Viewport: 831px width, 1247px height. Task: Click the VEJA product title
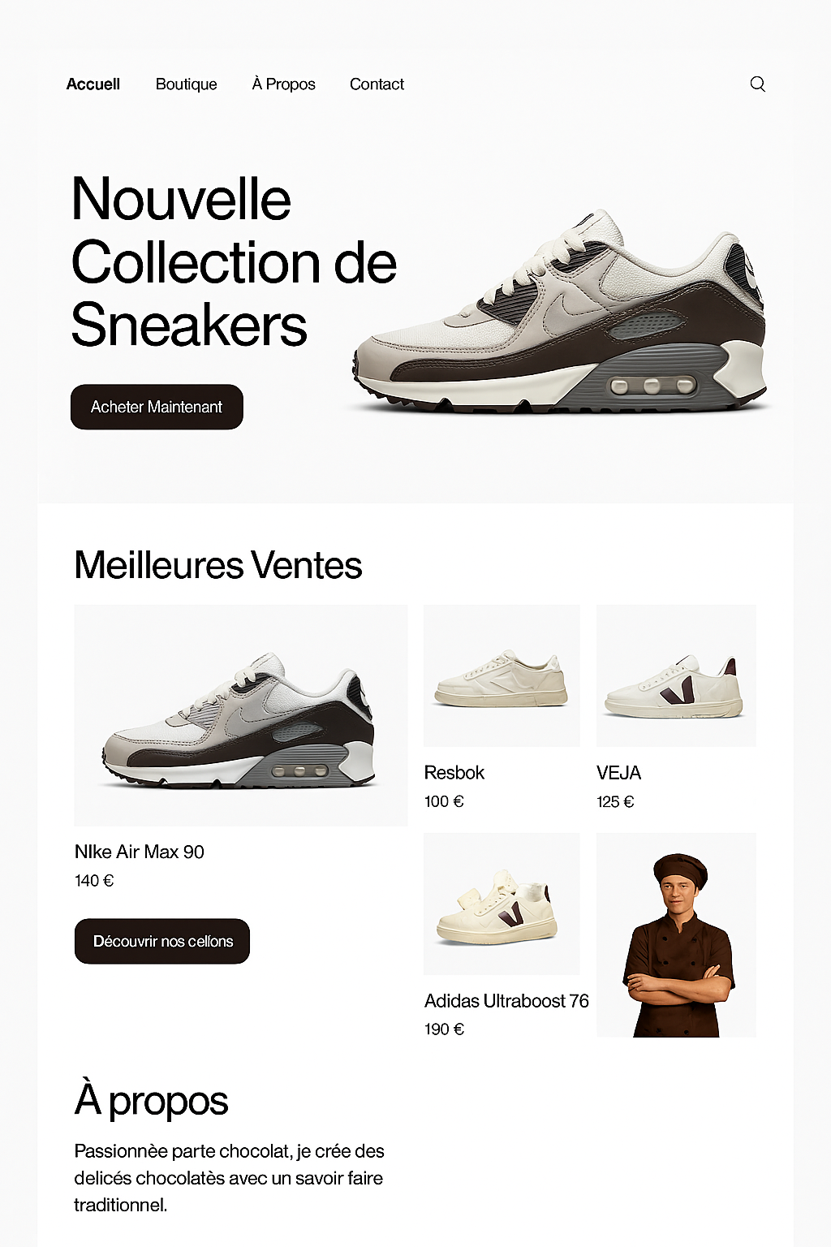click(x=618, y=773)
